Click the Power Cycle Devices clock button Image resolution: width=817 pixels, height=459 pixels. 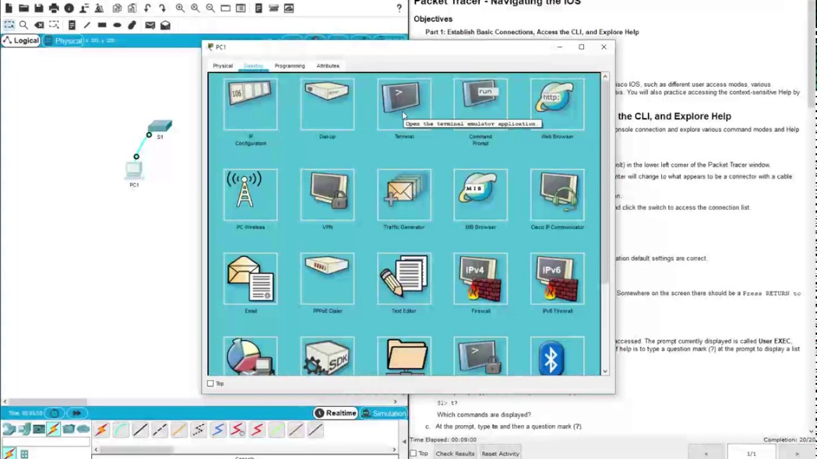(54, 413)
